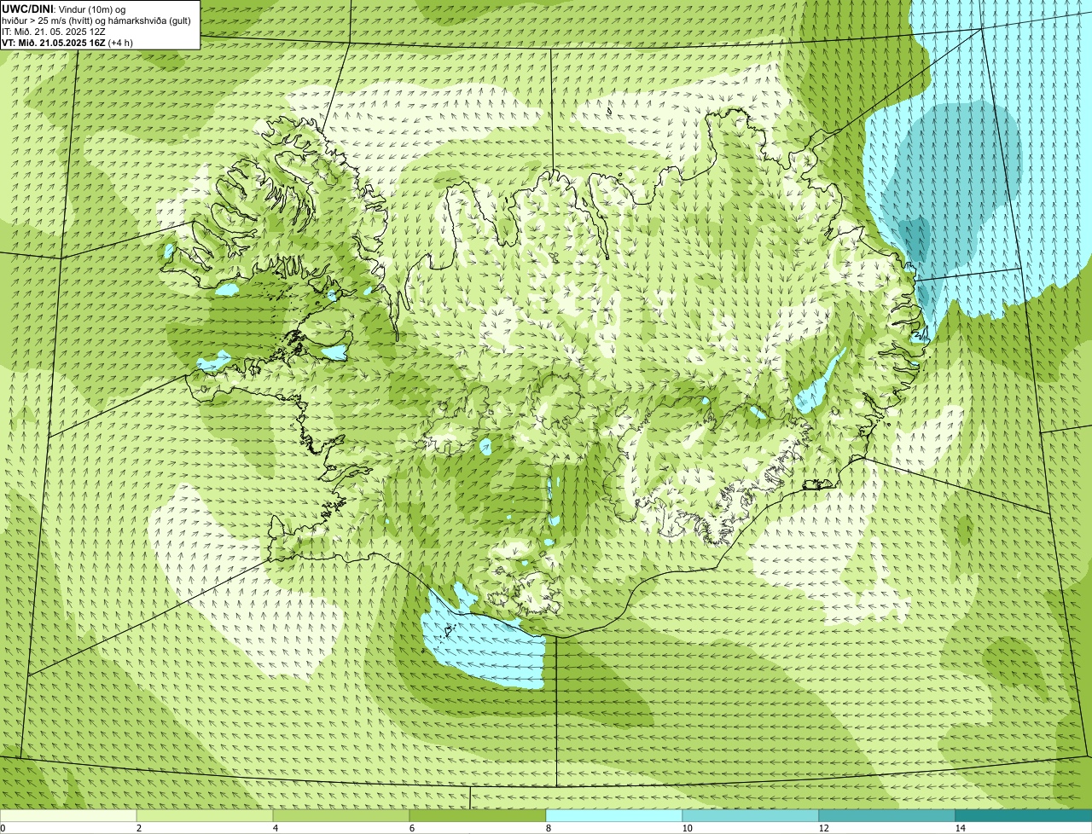Click the aqua 10–12 m/s legend swatch
This screenshot has height=834, width=1092.
pos(751,815)
